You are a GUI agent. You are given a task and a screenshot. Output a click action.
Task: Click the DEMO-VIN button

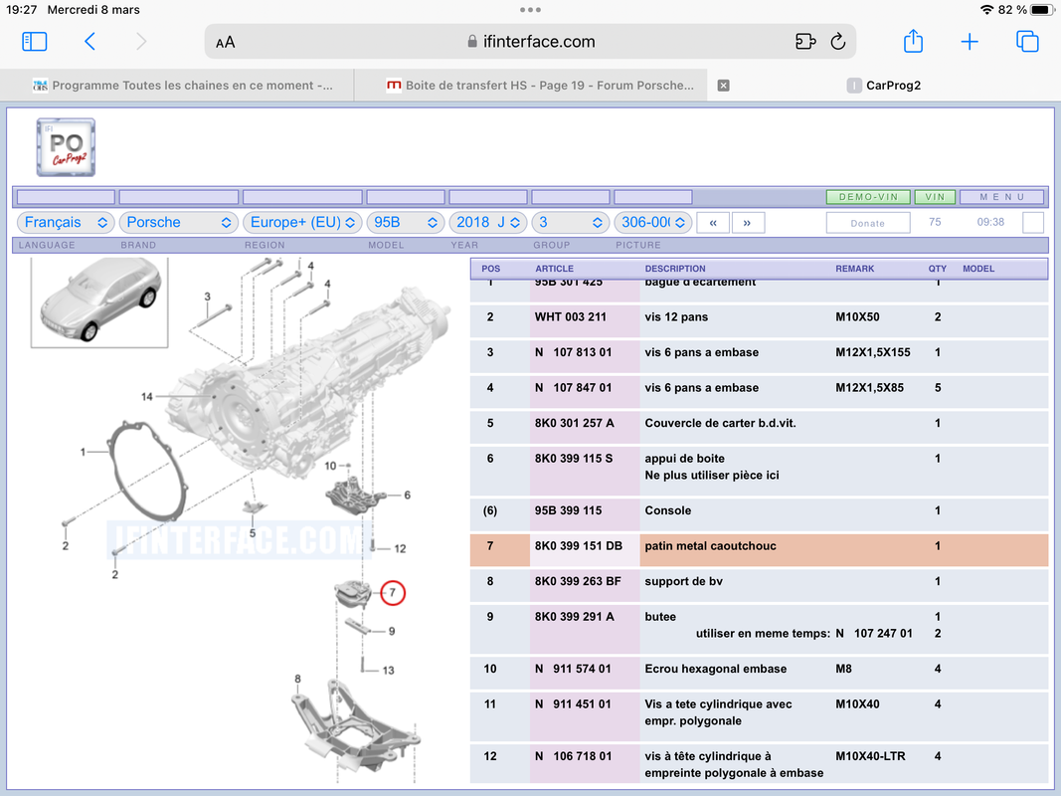pos(868,197)
